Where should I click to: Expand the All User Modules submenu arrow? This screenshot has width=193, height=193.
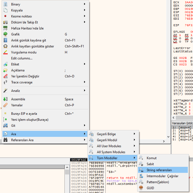pos(134,146)
